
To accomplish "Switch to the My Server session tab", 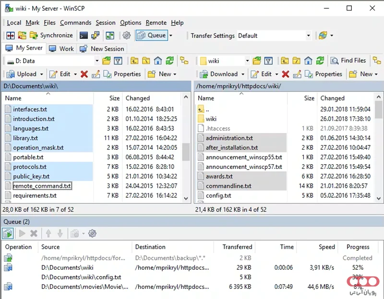I will (24, 48).
